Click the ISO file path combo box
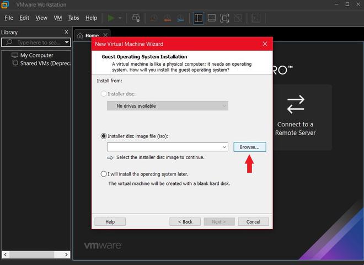The width and height of the screenshot is (364, 265). (168, 147)
